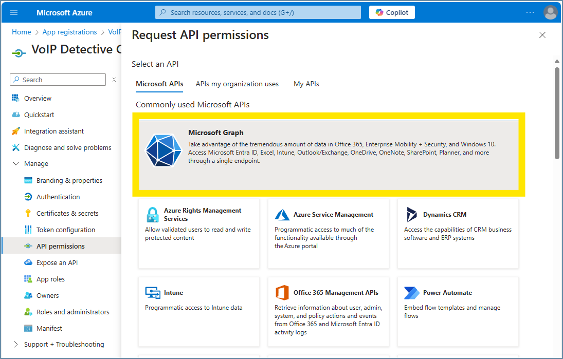
Task: Open the Overview icon in the sidebar
Action: click(x=15, y=98)
